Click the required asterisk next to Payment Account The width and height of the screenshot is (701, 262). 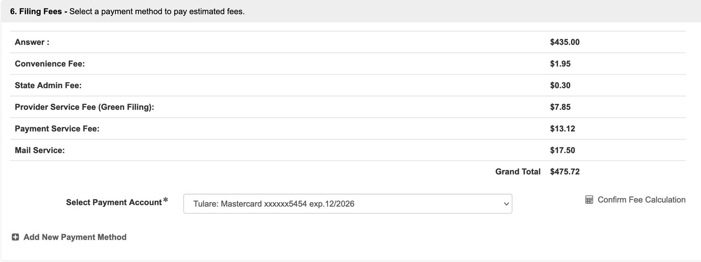click(x=165, y=201)
